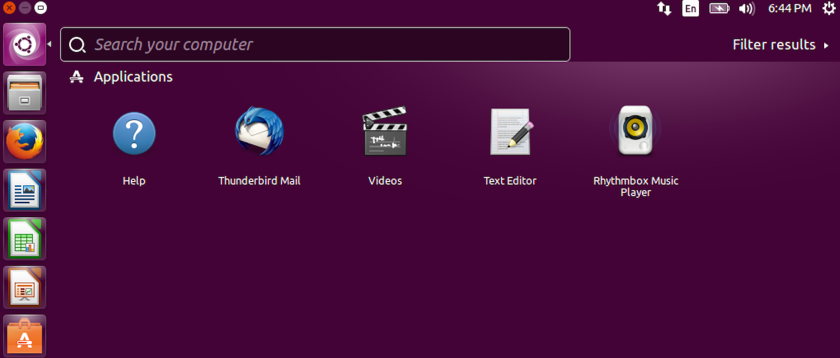The height and width of the screenshot is (358, 840).
Task: Launch the Text Editor
Action: (x=511, y=131)
